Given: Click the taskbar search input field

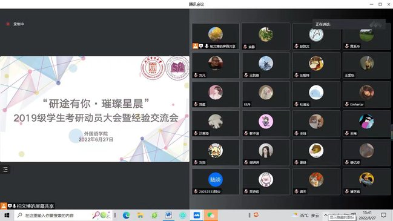Looking at the screenshot, I should tap(52, 215).
